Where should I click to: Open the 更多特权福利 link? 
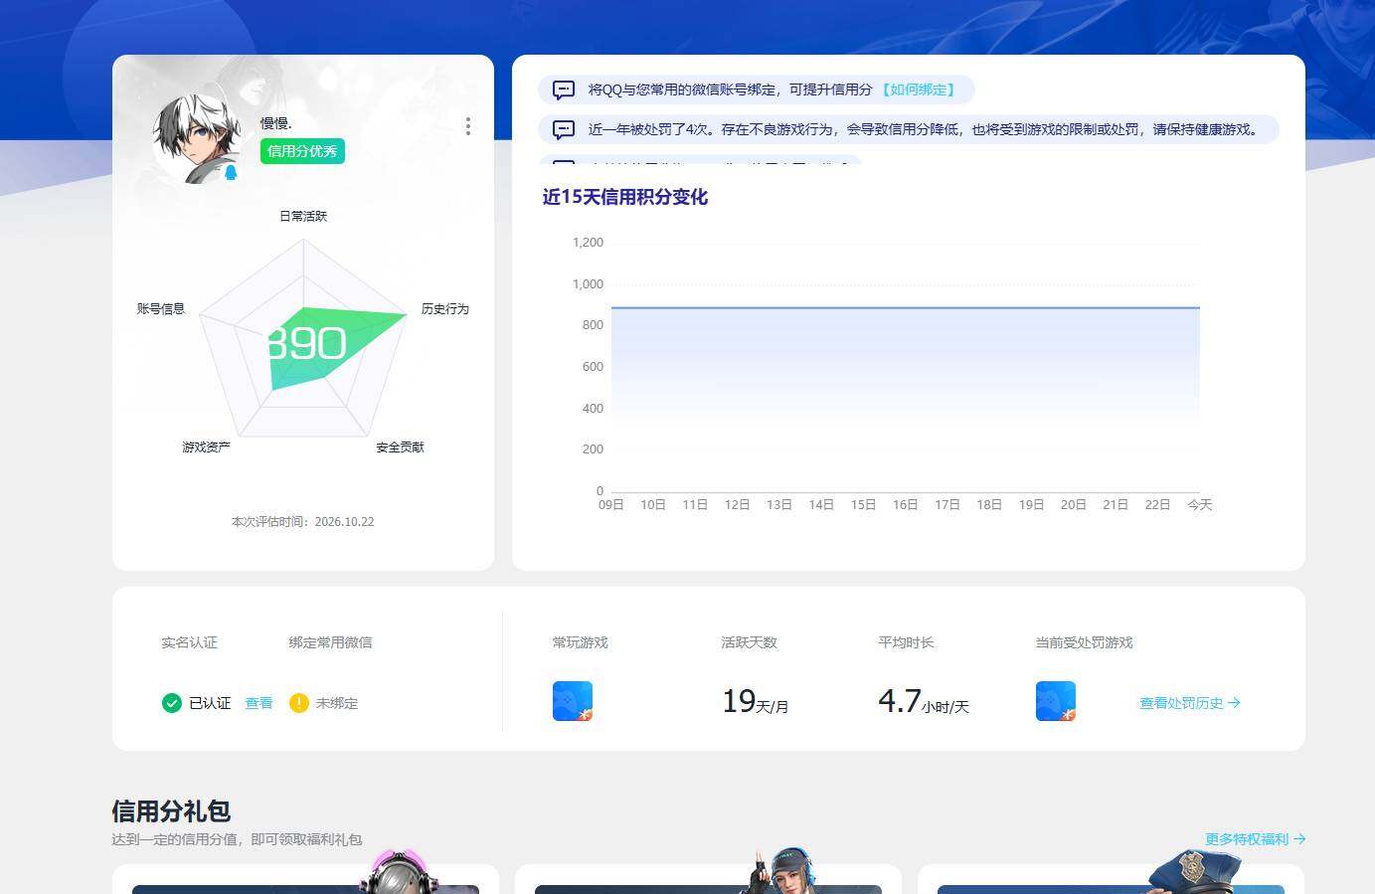pos(1256,839)
